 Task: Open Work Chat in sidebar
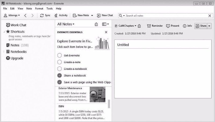click(x=16, y=25)
